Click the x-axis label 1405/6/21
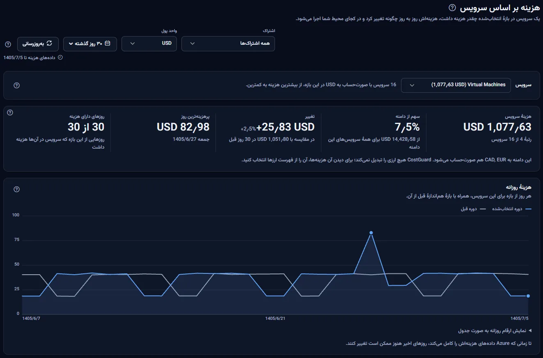 pyautogui.click(x=275, y=318)
